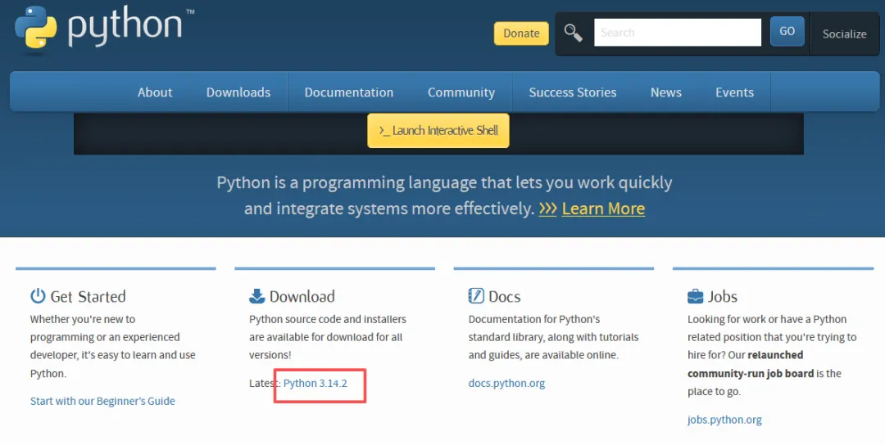885x445 pixels.
Task: Click into the Search input field
Action: (677, 33)
